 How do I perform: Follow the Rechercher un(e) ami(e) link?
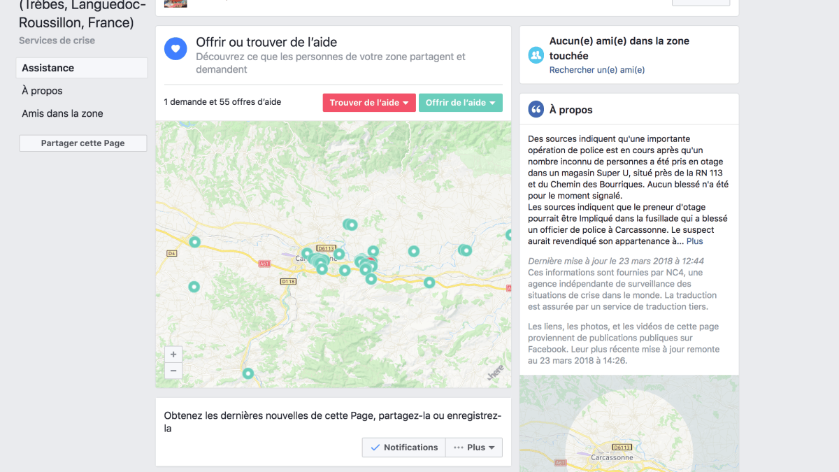597,70
